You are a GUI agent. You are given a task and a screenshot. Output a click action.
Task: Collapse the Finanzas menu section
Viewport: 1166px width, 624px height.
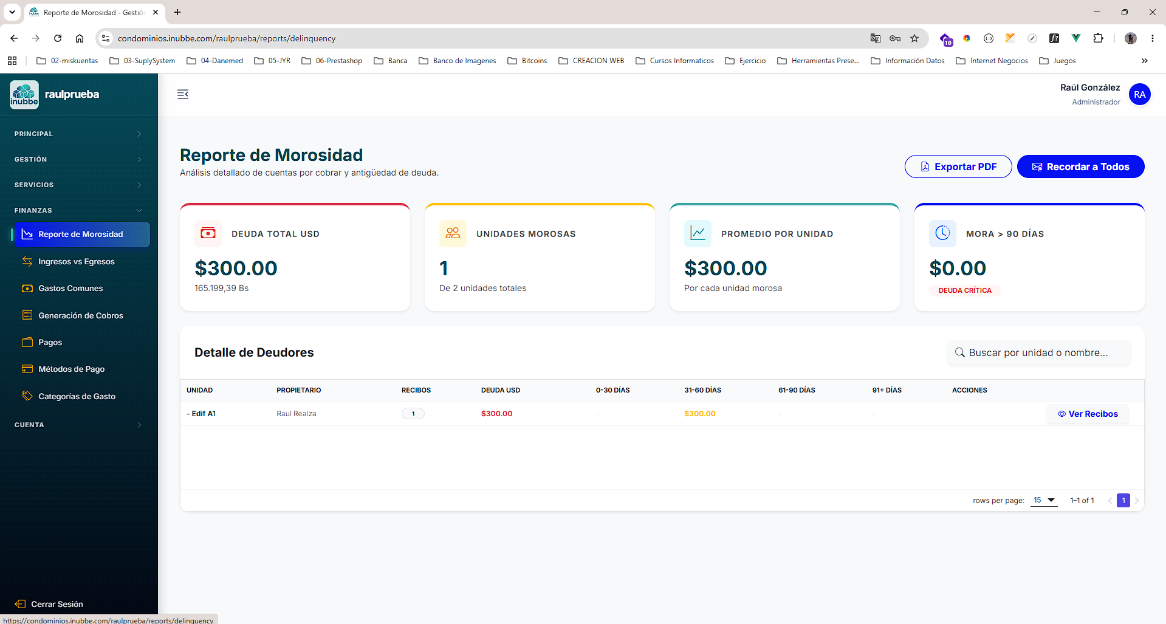pos(79,210)
